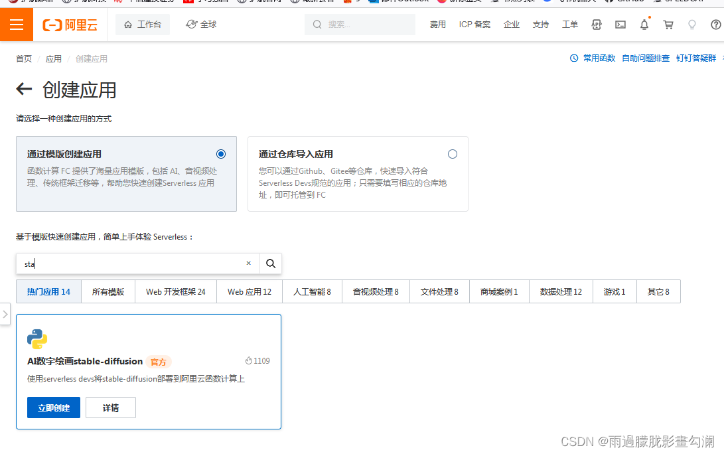This screenshot has width=724, height=454.
Task: Click the 通过仓库导入应用 card heading
Action: (296, 154)
